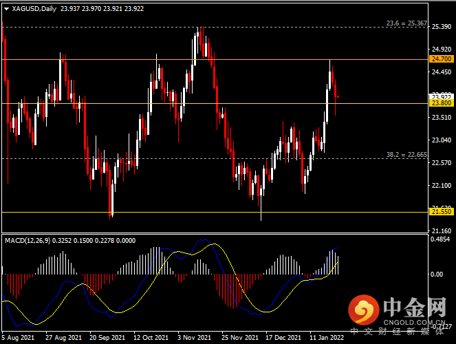This screenshot has height=344, width=456.
Task: Click the 23.510 price axis label
Action: pos(442,117)
